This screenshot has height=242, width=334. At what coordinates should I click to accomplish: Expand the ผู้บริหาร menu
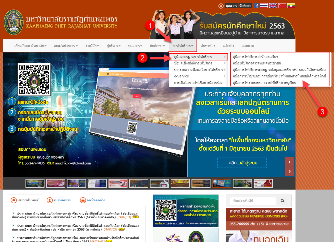pos(113,46)
